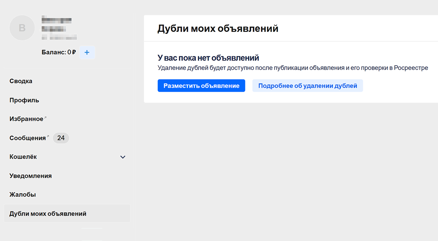The height and width of the screenshot is (241, 438).
Task: Click the main page heading Дубли моих объявлений
Action: pos(218,29)
